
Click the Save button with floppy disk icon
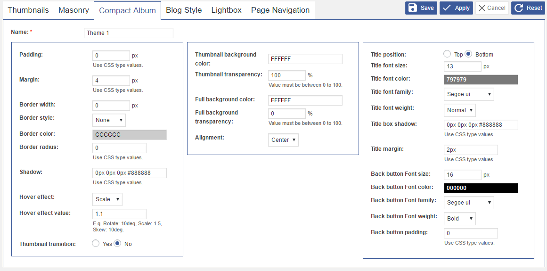[421, 8]
